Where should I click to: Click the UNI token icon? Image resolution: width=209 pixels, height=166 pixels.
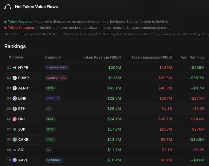coord(15,119)
